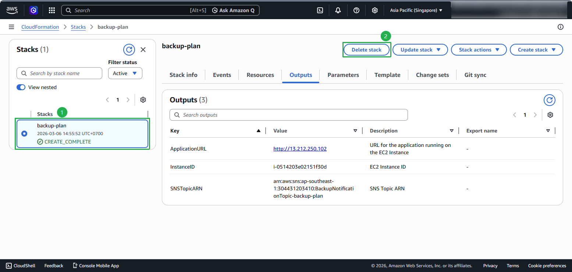Toggle the side navigation hamburger menu
Screen dimensions: 572x272
[11, 27]
